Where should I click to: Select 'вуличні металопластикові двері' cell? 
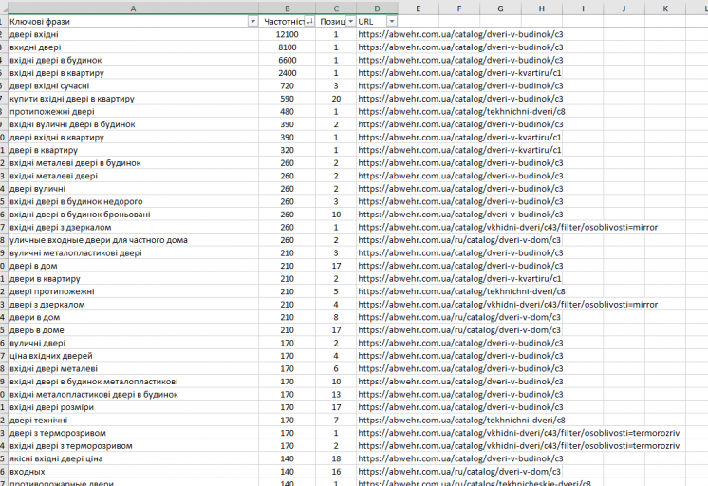pyautogui.click(x=133, y=253)
